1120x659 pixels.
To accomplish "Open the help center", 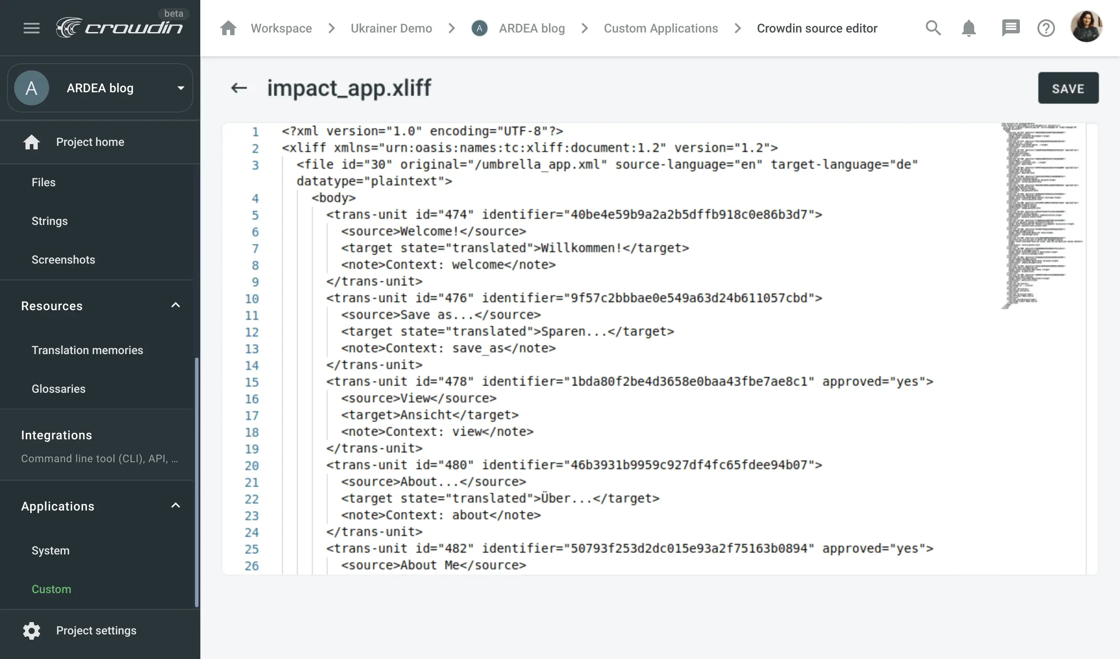I will [x=1046, y=28].
